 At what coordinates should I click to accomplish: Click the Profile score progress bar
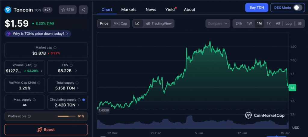(x=66, y=116)
